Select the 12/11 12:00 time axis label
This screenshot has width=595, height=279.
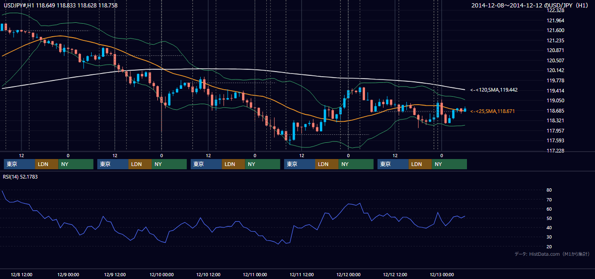point(302,274)
